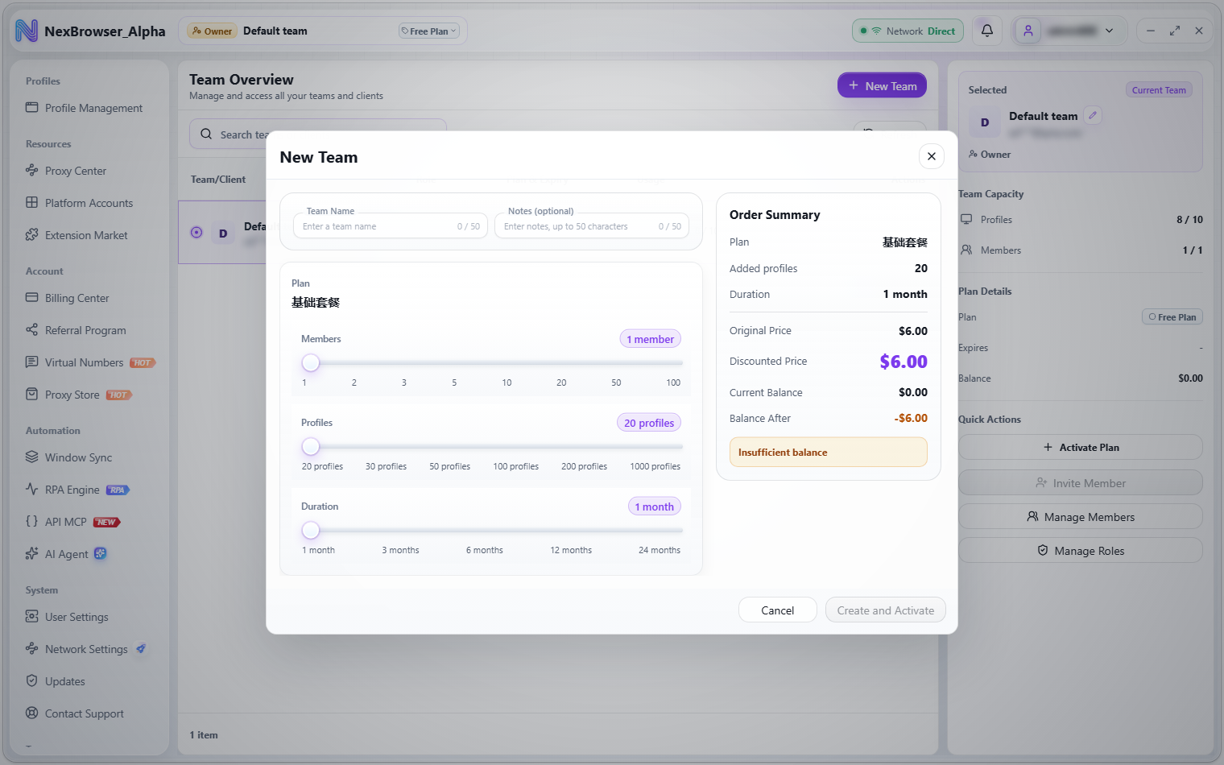Open the Billing Center menu item
Viewport: 1224px width, 765px height.
pyautogui.click(x=76, y=298)
